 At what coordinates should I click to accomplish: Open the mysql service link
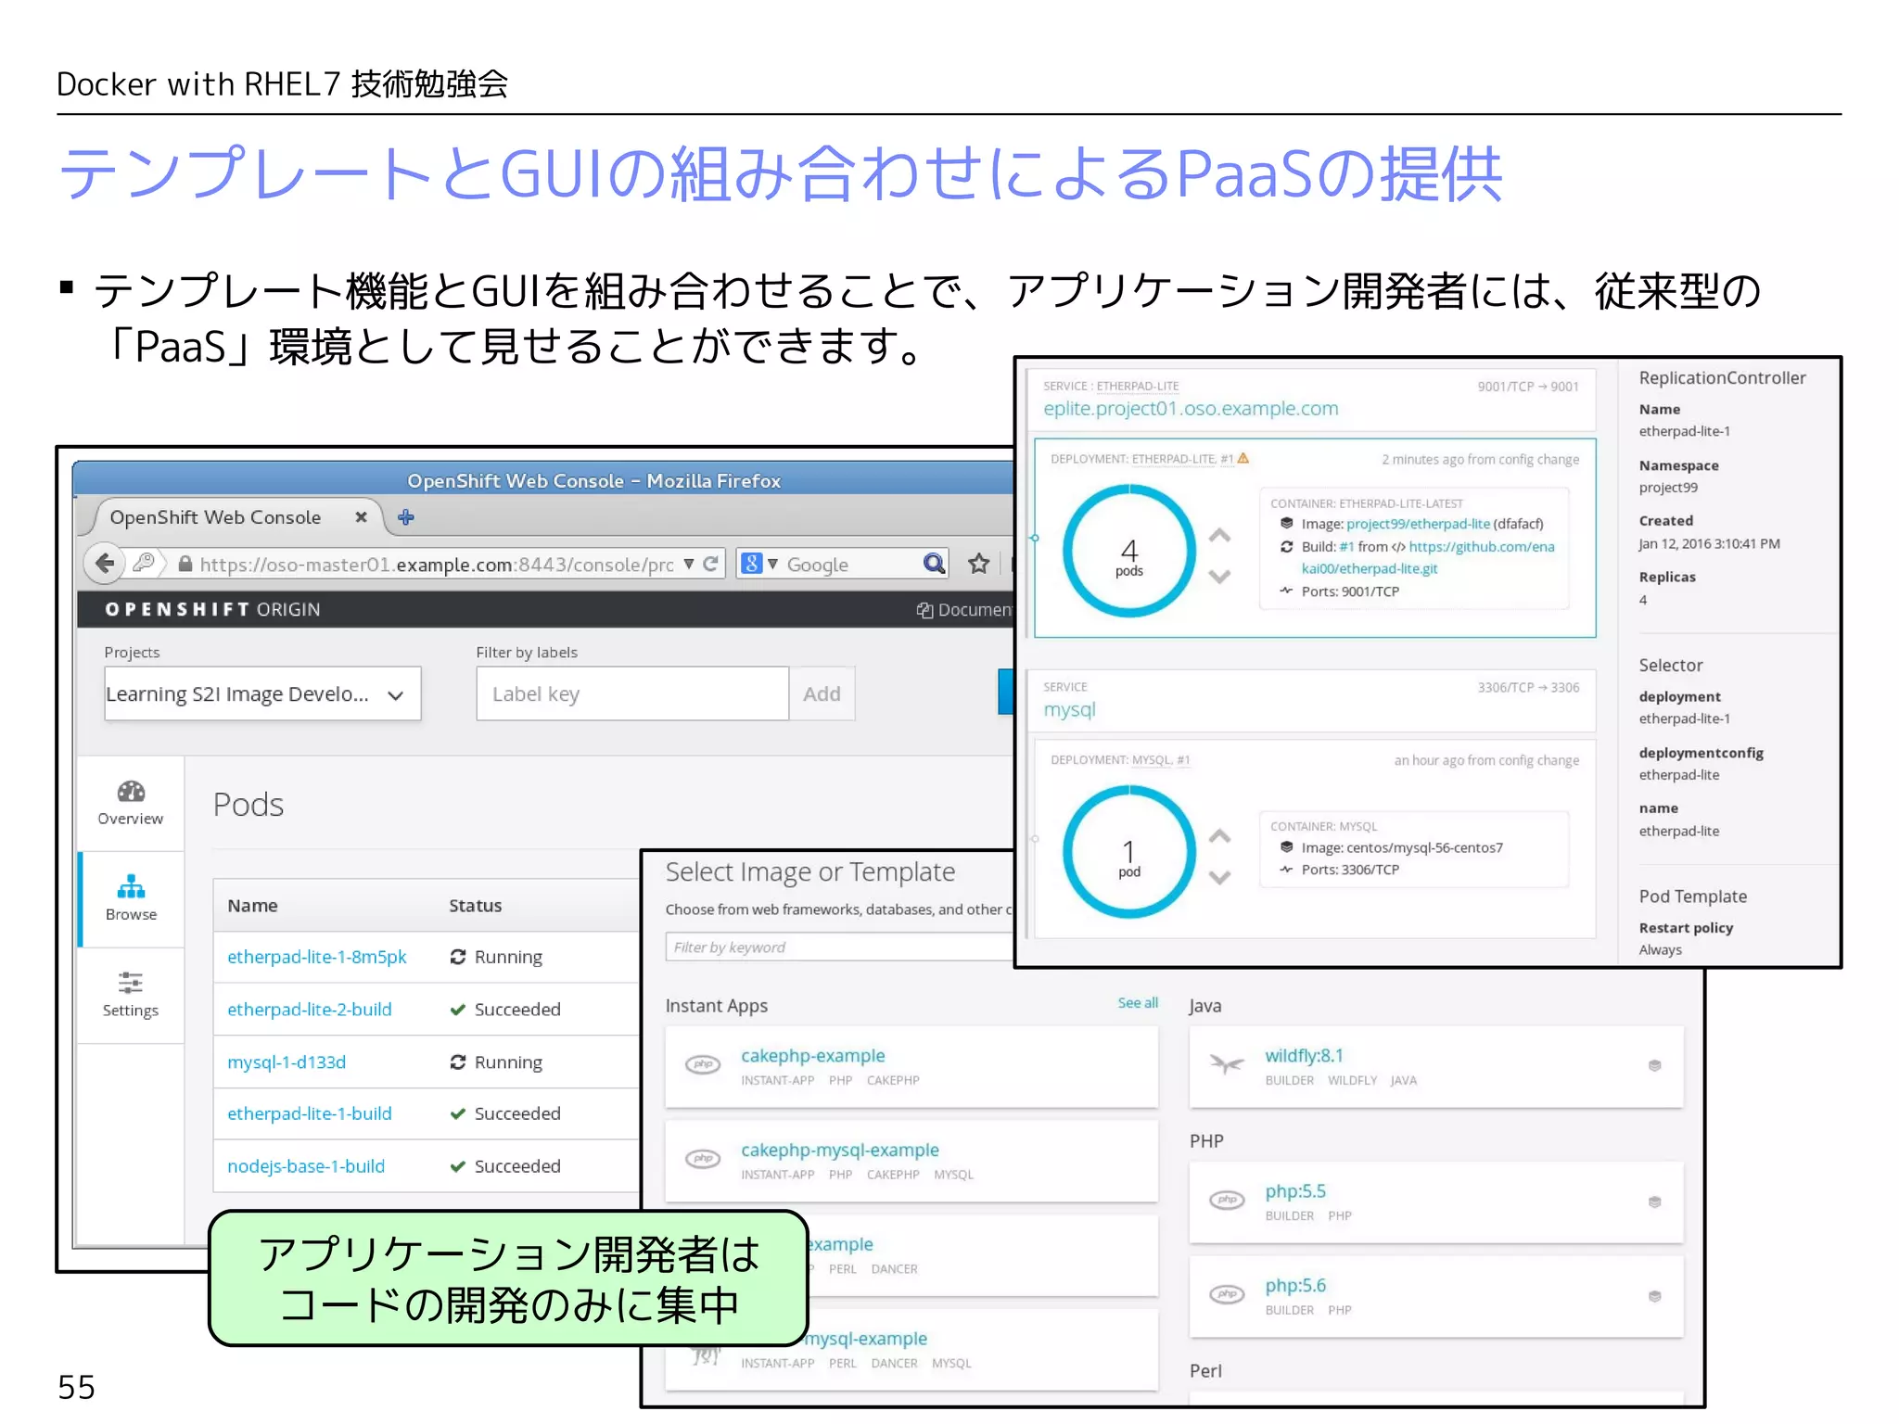click(x=1069, y=710)
